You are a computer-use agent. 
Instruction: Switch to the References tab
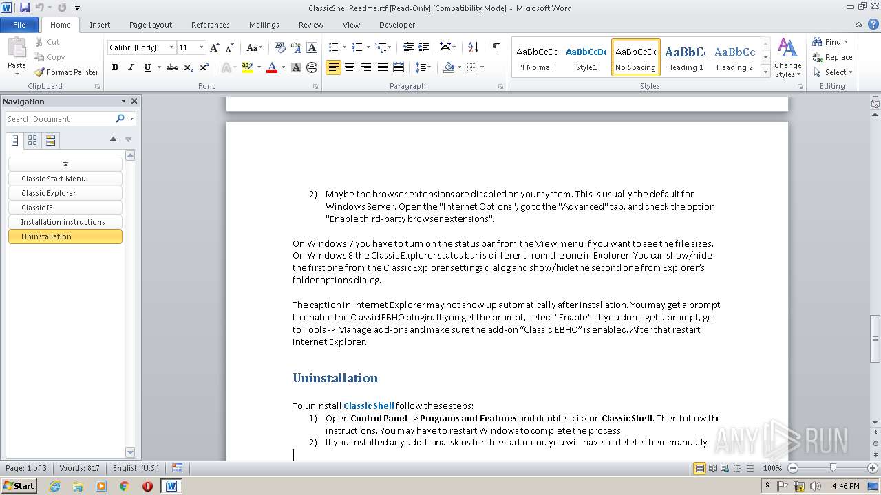click(x=211, y=25)
